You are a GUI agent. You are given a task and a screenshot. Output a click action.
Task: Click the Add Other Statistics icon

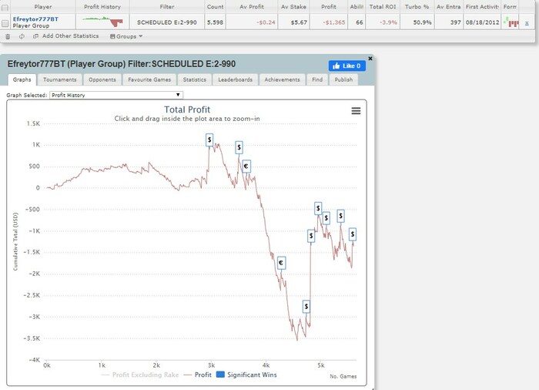(35, 36)
